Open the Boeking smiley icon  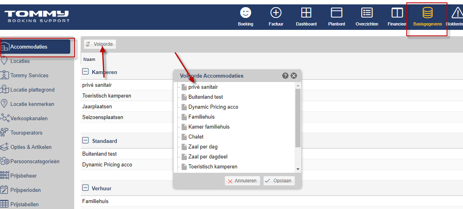(x=245, y=13)
